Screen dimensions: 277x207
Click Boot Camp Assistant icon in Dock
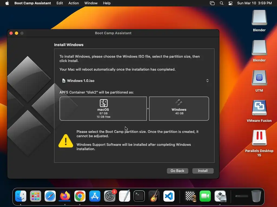tap(220, 196)
